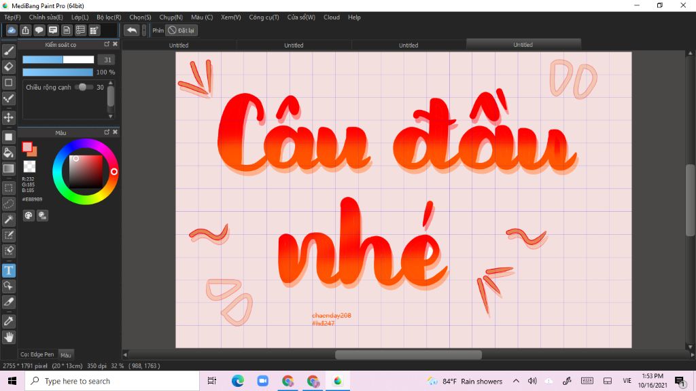The height and width of the screenshot is (391, 696).
Task: Select the Select Pen tool
Action: pos(8,235)
